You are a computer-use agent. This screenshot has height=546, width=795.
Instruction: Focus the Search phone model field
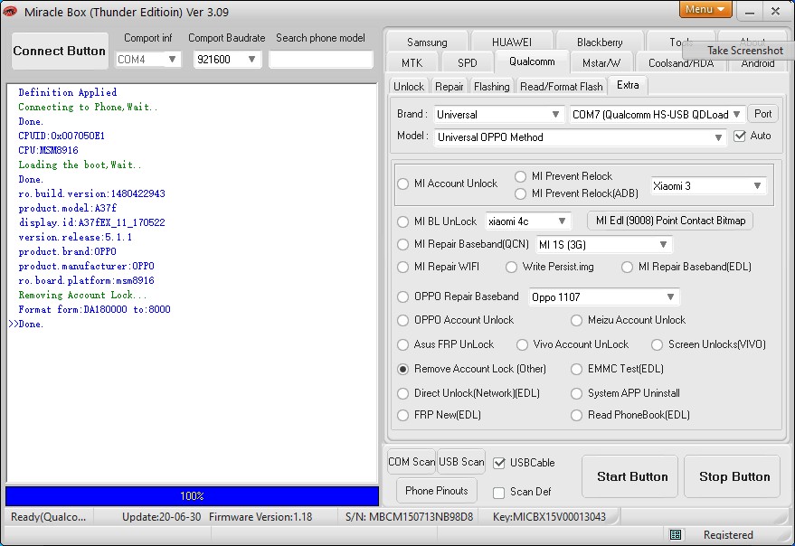(x=321, y=60)
